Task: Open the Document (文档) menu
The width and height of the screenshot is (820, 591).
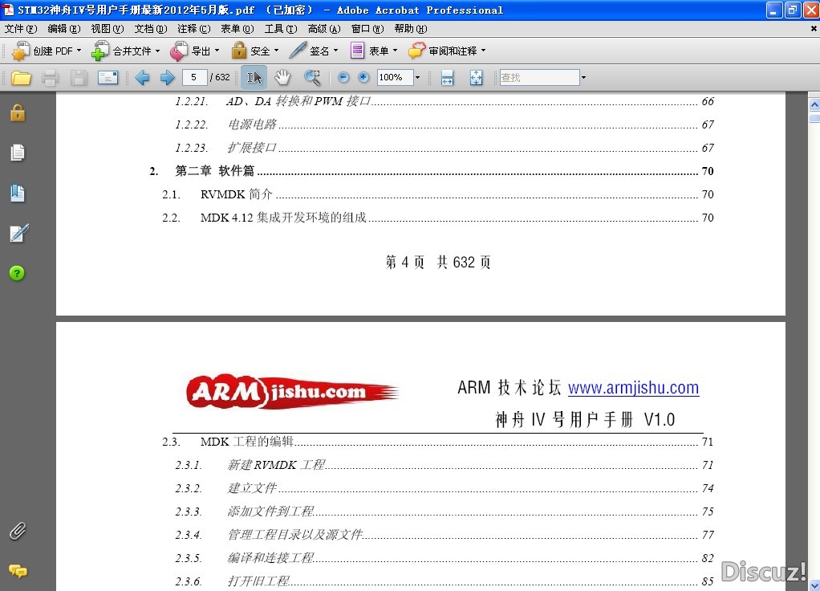Action: pos(151,29)
